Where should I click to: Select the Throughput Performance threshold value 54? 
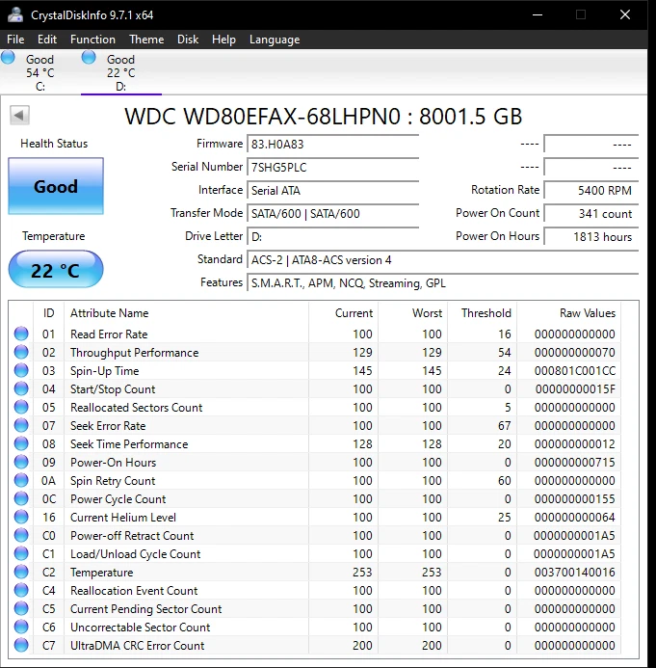coord(505,353)
